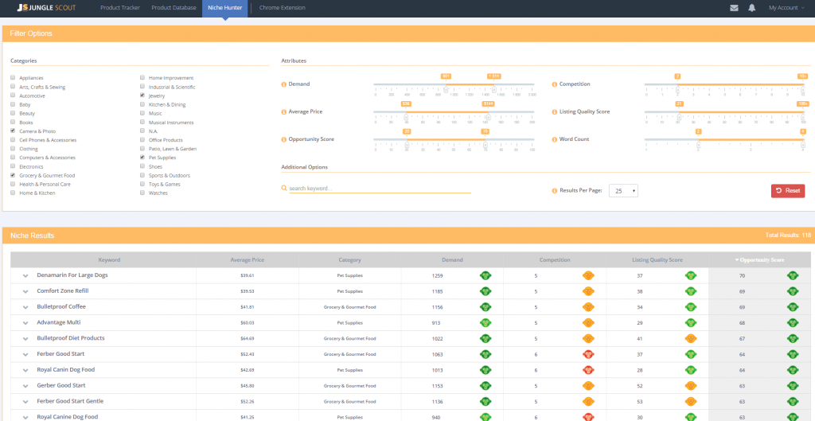Screen dimensions: 815x421
Task: Click the red Reset button
Action: point(788,191)
